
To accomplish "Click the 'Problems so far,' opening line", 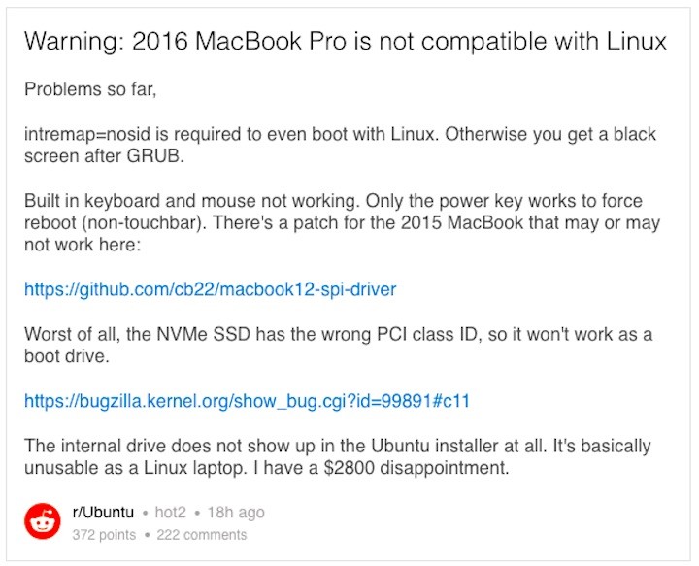I will (x=90, y=89).
